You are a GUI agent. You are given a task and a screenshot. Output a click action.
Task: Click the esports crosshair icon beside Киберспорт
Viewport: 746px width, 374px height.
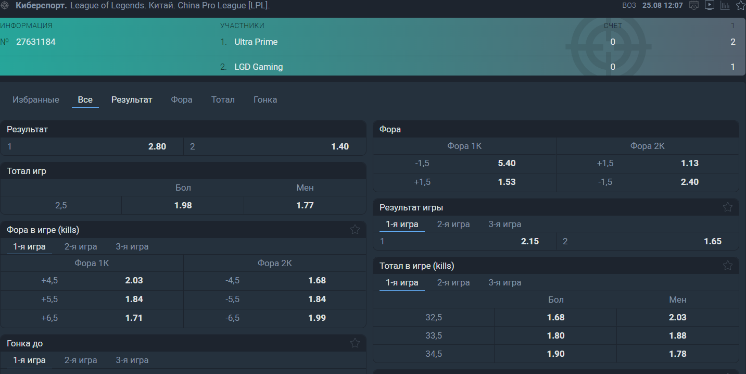coord(5,6)
